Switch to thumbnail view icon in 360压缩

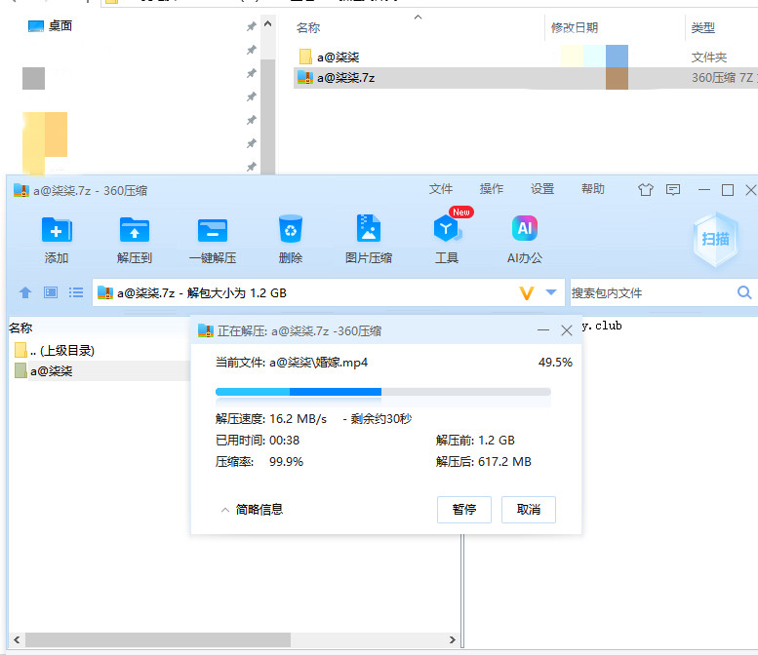point(51,292)
